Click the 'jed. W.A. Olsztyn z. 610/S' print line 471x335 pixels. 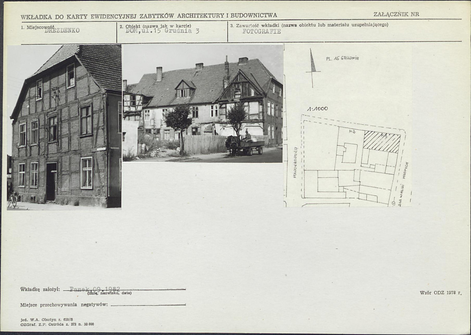tap(46, 320)
